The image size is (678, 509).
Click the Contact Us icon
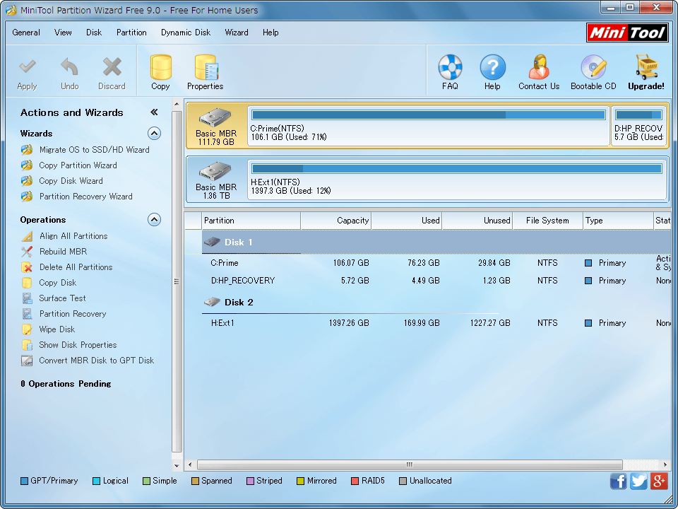coord(539,67)
